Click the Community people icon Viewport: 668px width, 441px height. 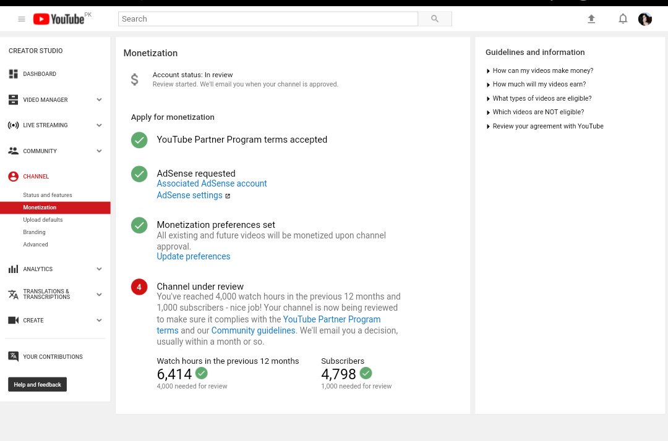[13, 151]
